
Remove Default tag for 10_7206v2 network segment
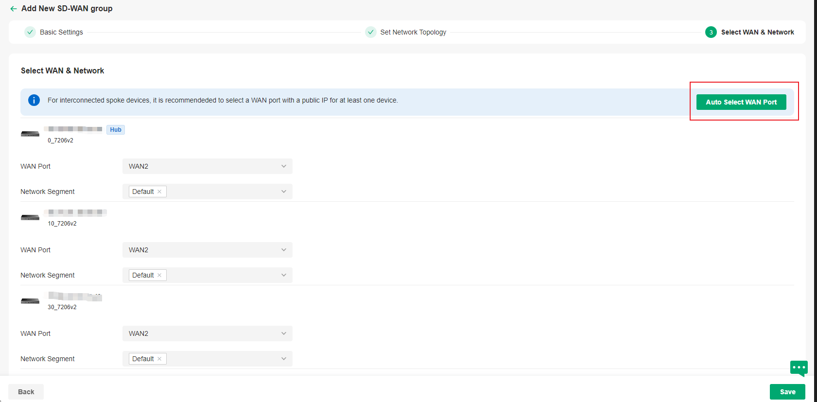click(x=159, y=275)
